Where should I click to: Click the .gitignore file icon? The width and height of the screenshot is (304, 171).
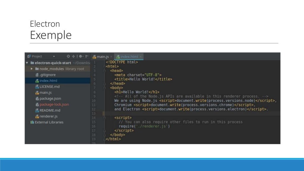click(37, 75)
